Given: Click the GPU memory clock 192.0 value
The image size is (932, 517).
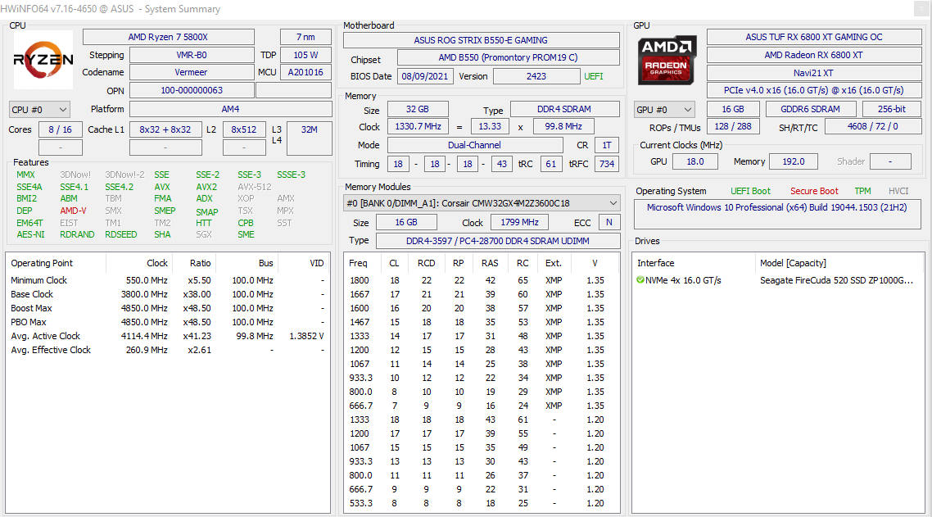Looking at the screenshot, I should click(794, 162).
